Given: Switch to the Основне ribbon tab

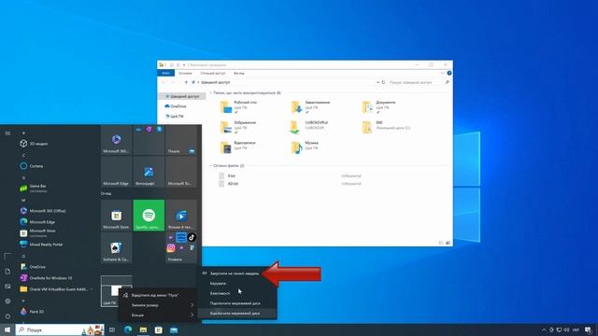Looking at the screenshot, I should tap(185, 73).
